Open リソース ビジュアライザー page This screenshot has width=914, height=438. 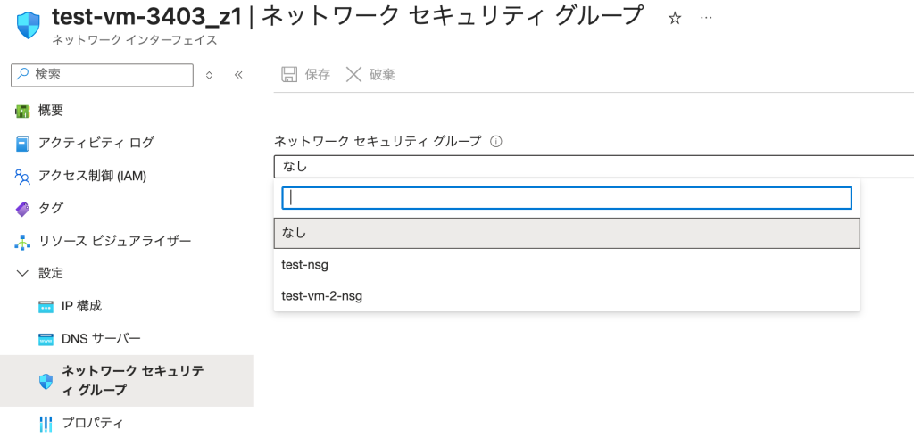click(114, 241)
